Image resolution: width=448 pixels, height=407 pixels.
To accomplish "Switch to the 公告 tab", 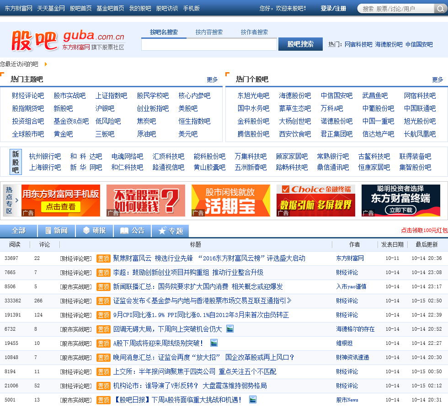I will pos(133,231).
